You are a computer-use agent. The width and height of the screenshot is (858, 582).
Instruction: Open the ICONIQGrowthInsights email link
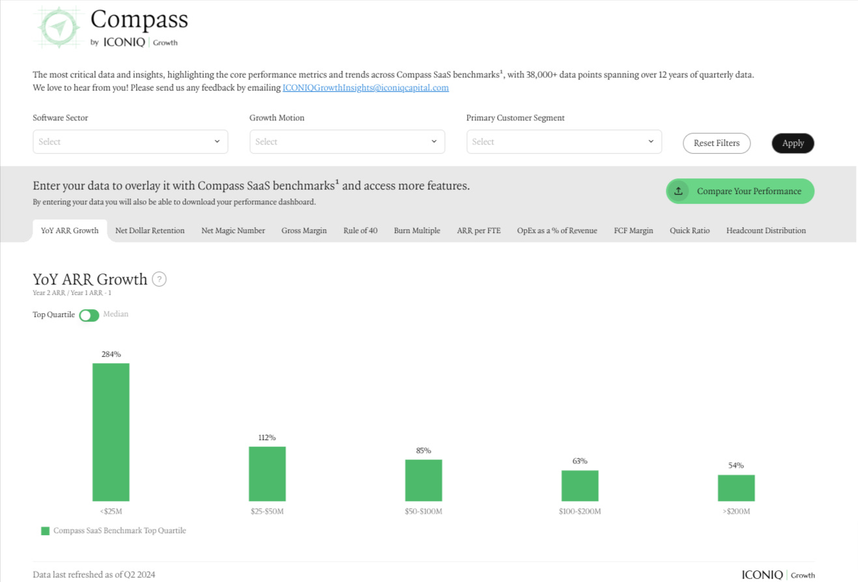365,87
